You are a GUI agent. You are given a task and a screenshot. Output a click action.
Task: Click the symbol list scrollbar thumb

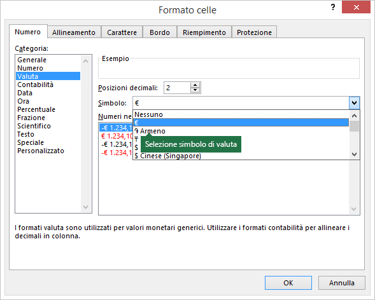[x=354, y=126]
